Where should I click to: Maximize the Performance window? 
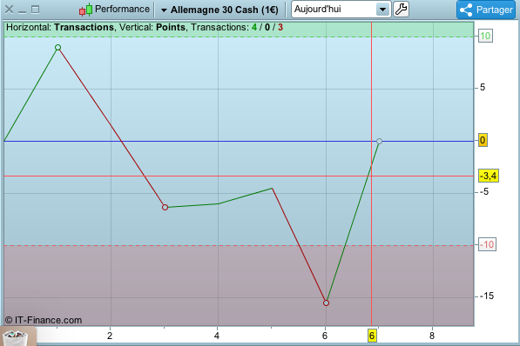[35, 10]
